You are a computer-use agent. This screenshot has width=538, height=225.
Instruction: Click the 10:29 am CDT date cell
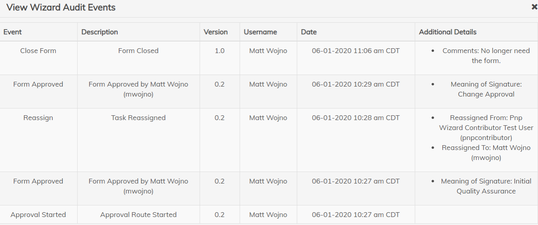[356, 84]
